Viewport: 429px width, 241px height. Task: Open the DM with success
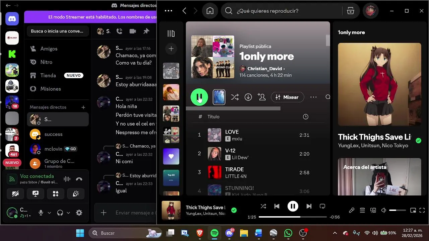point(58,134)
